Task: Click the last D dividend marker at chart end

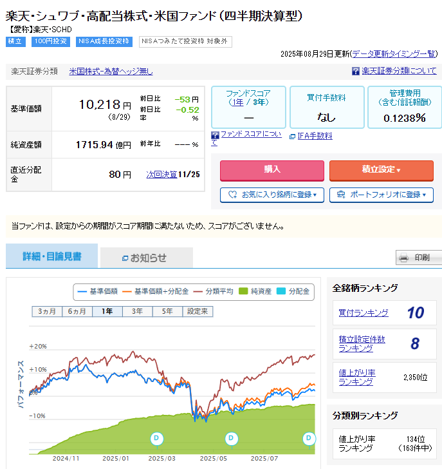Action: tap(309, 439)
